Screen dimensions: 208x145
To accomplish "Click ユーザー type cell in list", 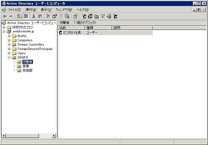I will (x=92, y=33).
